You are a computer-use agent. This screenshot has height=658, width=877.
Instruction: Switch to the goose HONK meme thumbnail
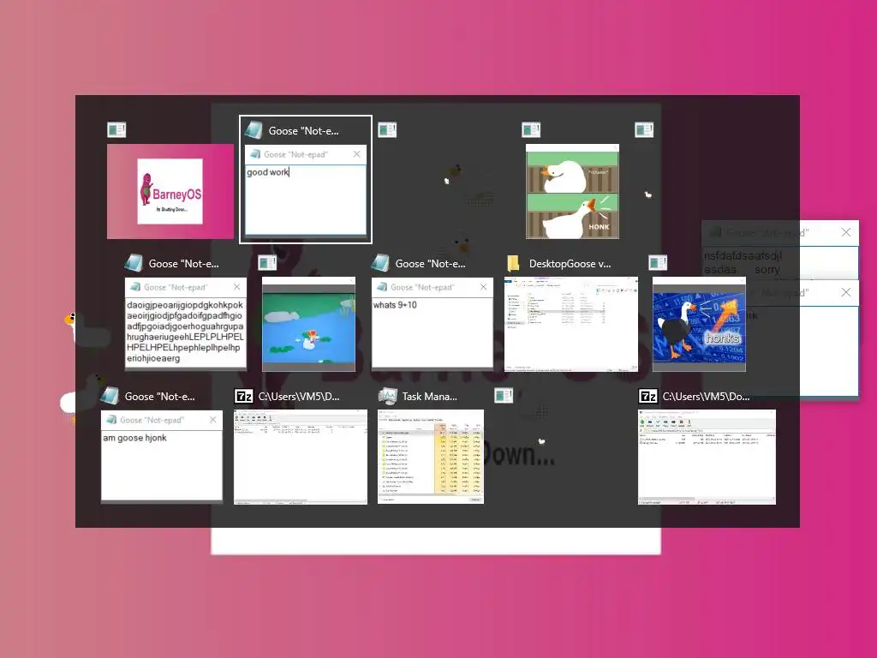tap(572, 191)
